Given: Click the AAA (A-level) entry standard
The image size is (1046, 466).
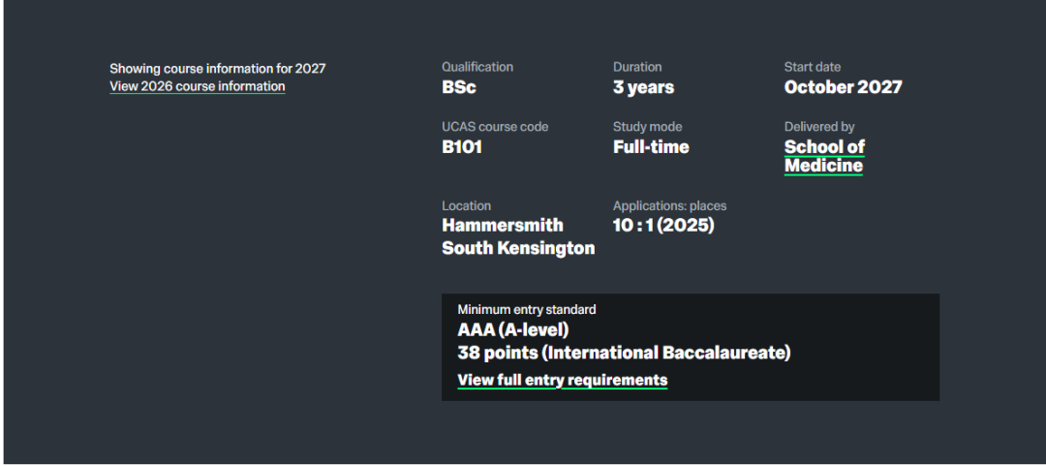Looking at the screenshot, I should pos(513,329).
